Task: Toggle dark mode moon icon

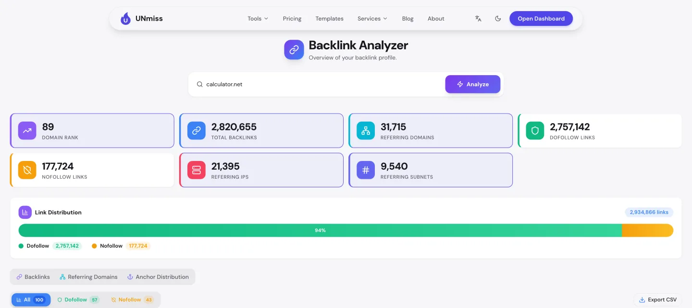Action: coord(498,19)
